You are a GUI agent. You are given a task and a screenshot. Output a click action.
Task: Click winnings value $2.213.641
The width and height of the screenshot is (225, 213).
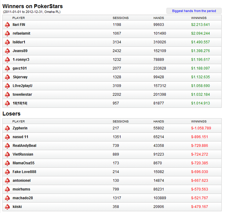pos(200,24)
